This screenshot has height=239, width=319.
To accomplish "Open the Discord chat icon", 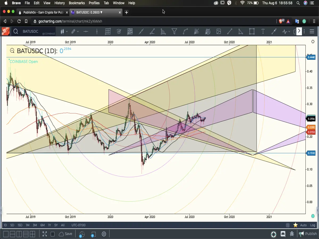I will [283, 234].
